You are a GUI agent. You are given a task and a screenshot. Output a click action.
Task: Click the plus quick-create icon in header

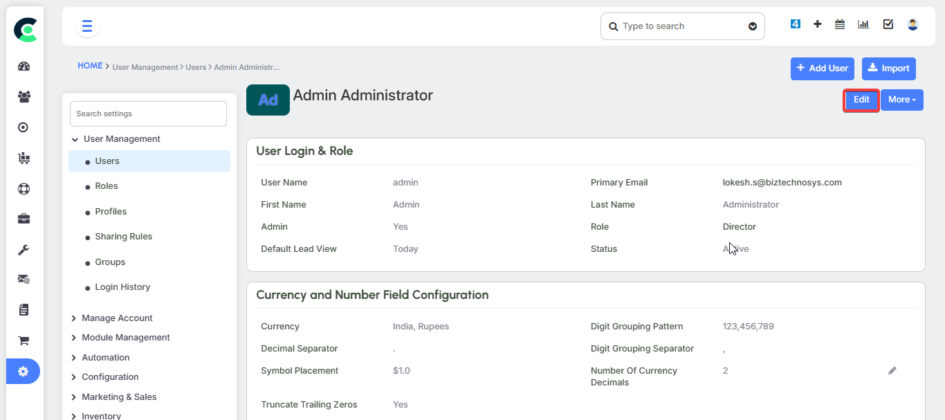click(818, 24)
